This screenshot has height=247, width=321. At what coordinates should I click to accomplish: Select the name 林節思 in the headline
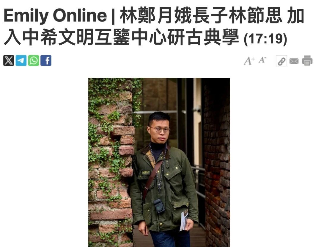point(256,15)
